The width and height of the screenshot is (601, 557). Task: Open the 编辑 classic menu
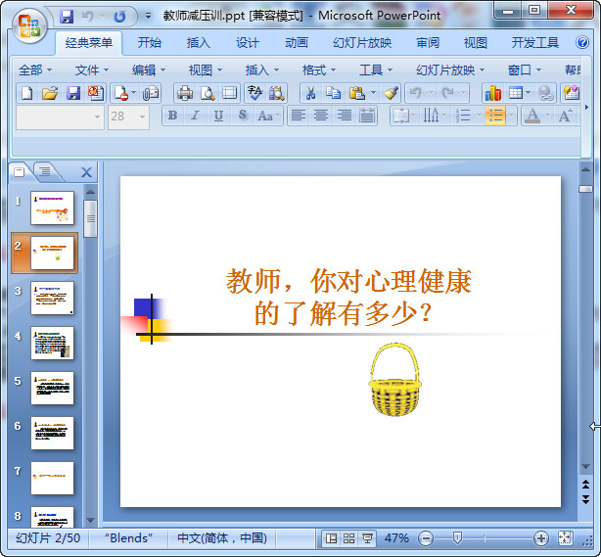[149, 70]
